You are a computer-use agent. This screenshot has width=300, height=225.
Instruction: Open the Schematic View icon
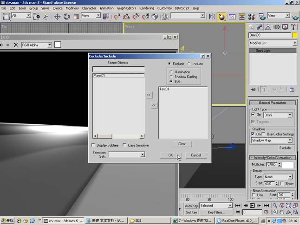click(x=242, y=17)
